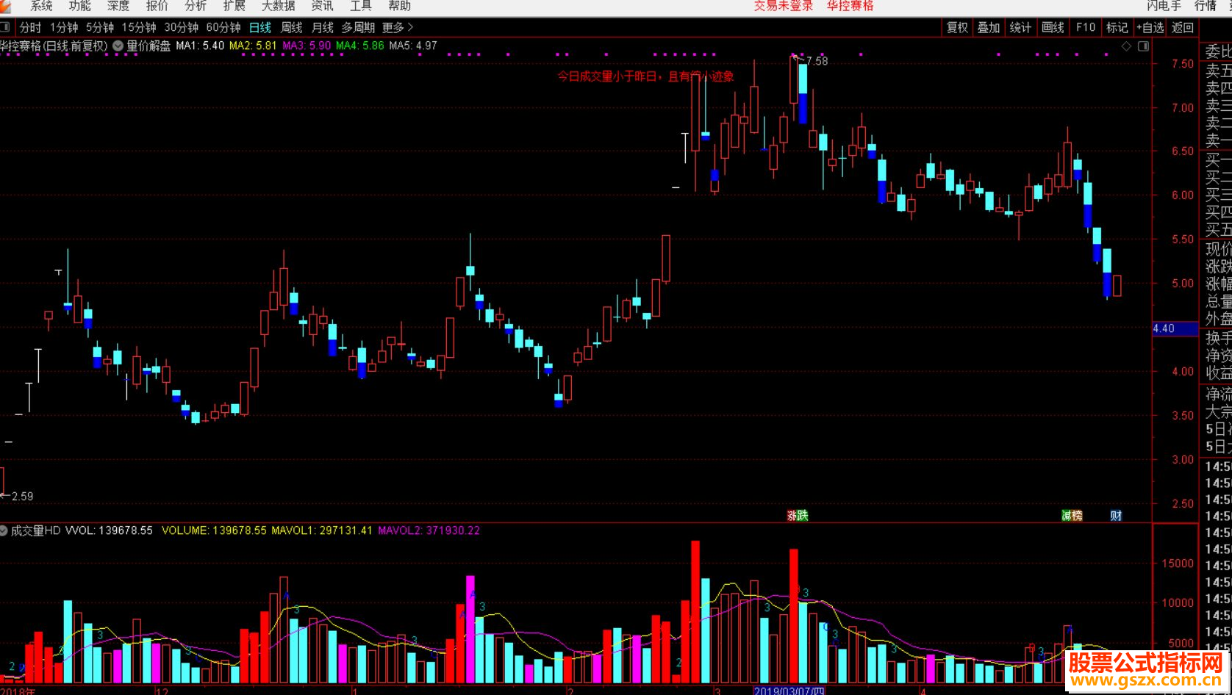
Task: Open the 资讯 menu
Action: 322,6
